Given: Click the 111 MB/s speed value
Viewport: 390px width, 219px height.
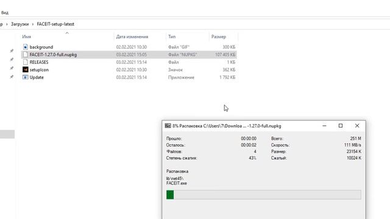Looking at the screenshot, I should tap(352, 145).
